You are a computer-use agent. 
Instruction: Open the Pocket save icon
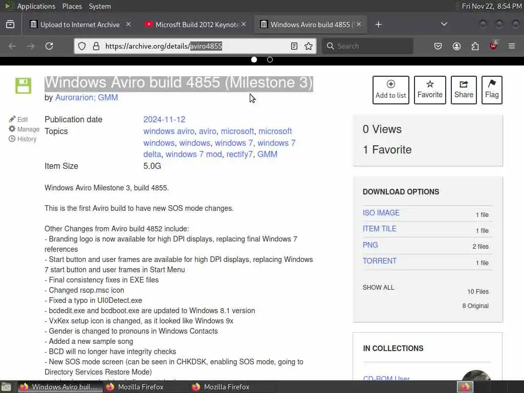[x=438, y=46]
